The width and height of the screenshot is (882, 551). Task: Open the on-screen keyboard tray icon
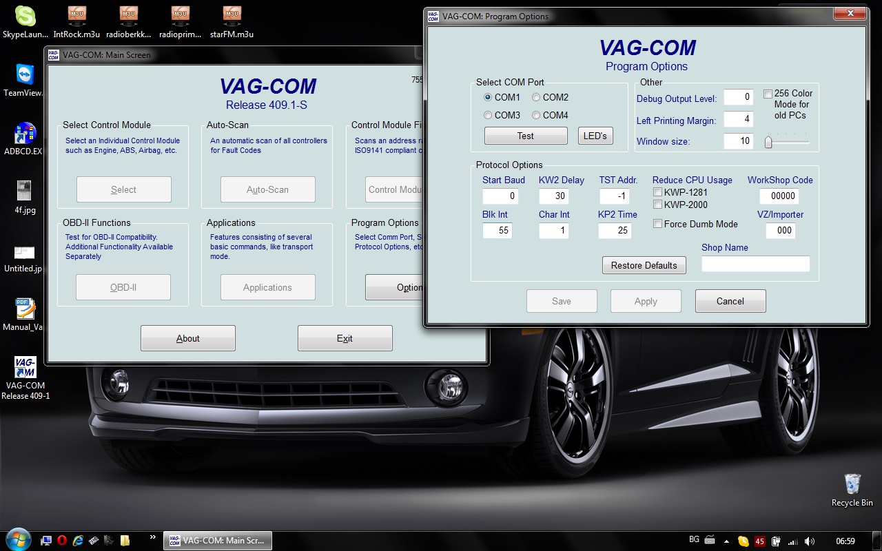pos(710,541)
